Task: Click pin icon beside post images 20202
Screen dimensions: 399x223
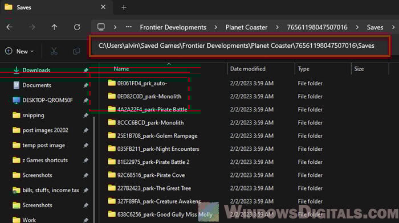Action: [x=85, y=130]
